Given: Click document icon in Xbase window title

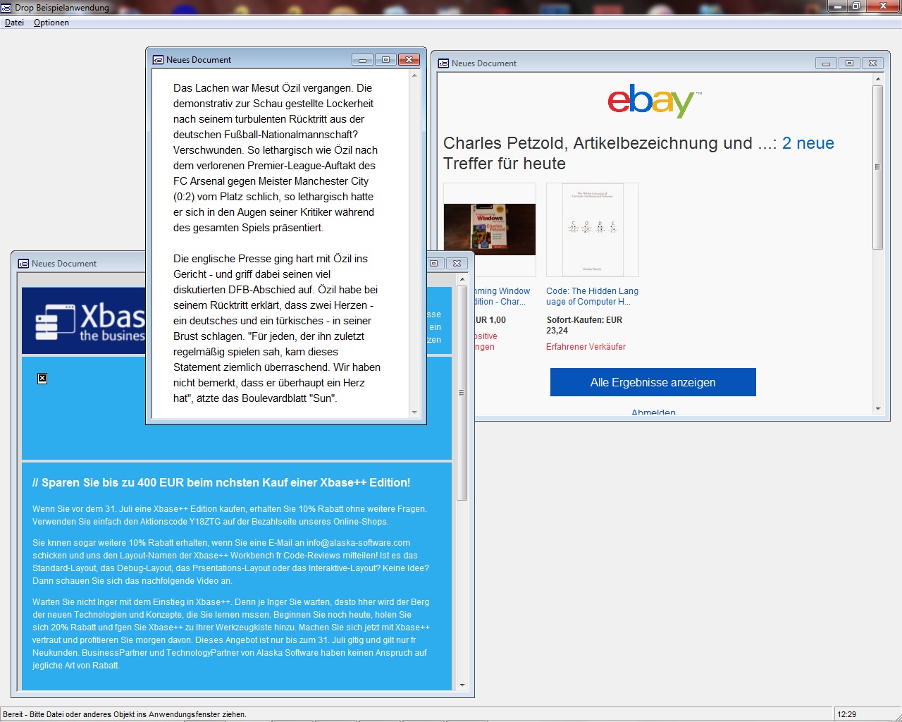Looking at the screenshot, I should pyautogui.click(x=23, y=264).
